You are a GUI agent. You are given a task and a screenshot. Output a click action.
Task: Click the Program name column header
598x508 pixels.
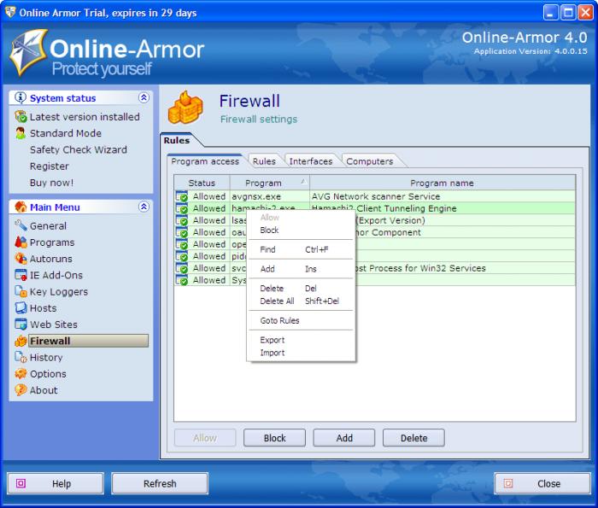(x=443, y=183)
